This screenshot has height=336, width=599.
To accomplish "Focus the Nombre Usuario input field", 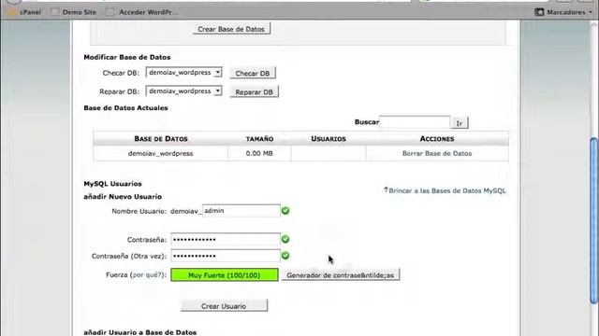I will pos(241,211).
